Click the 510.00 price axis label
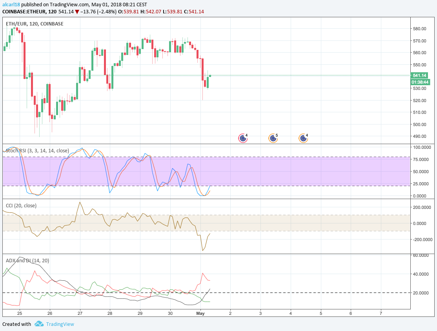 point(419,112)
